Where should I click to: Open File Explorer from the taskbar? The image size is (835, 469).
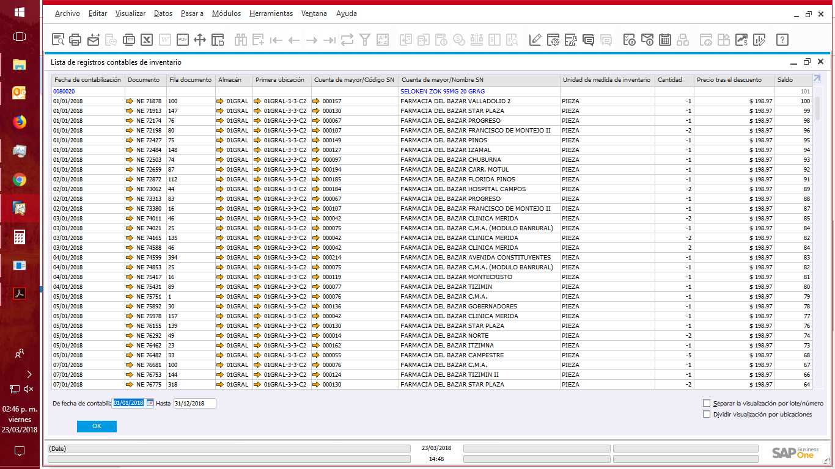point(20,65)
